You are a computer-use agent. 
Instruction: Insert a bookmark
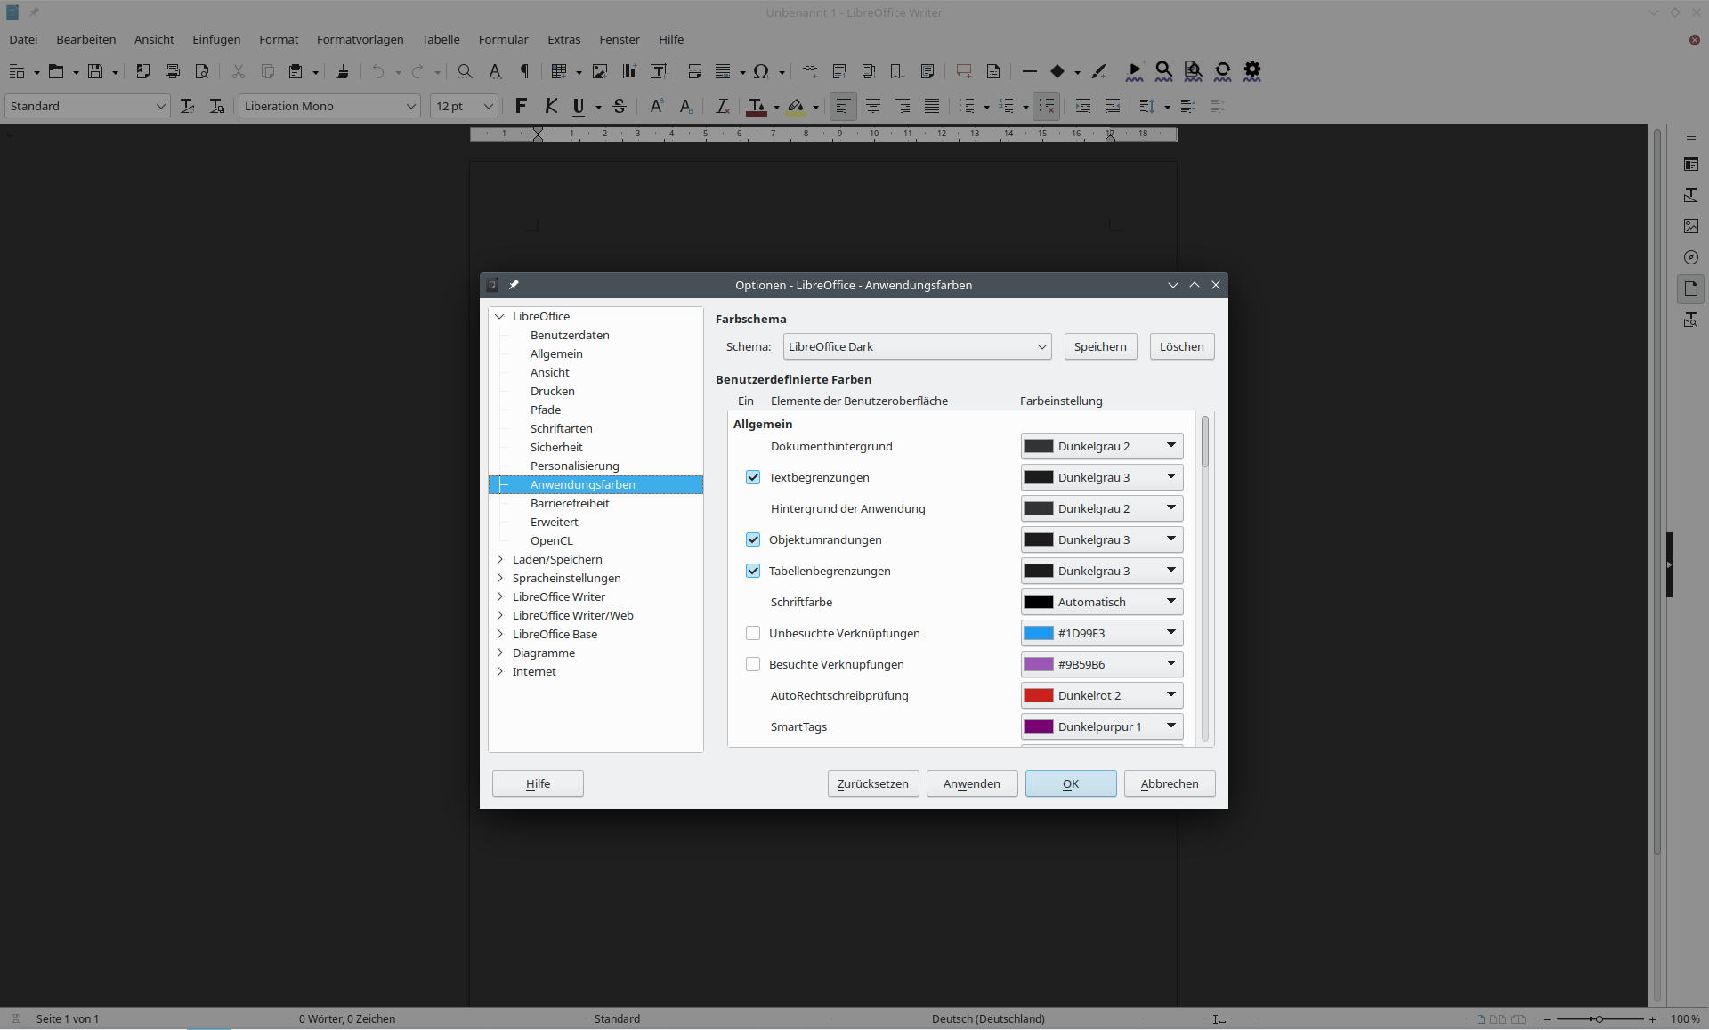(x=896, y=71)
